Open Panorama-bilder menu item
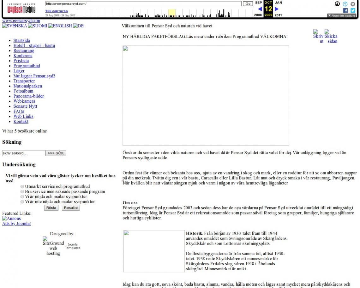Screen dimensions: 360x288 click(x=28, y=96)
